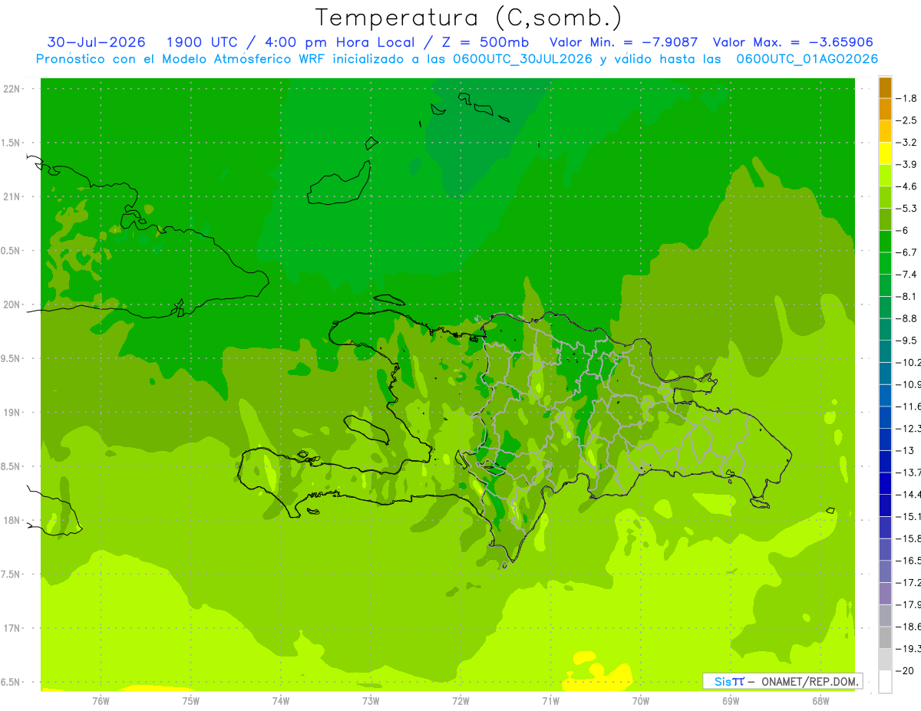
Task: Click the '75W' longitude label
Action: [191, 700]
